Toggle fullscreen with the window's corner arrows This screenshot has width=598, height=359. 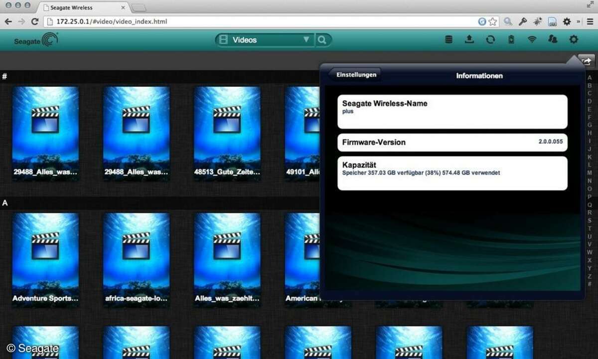pos(591,4)
